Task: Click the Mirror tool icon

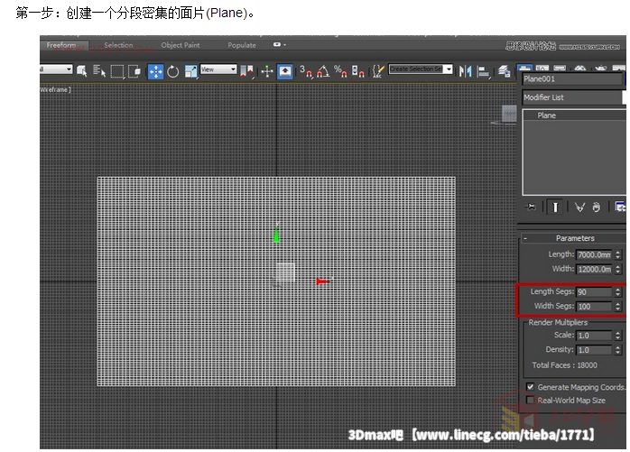Action: (x=465, y=71)
